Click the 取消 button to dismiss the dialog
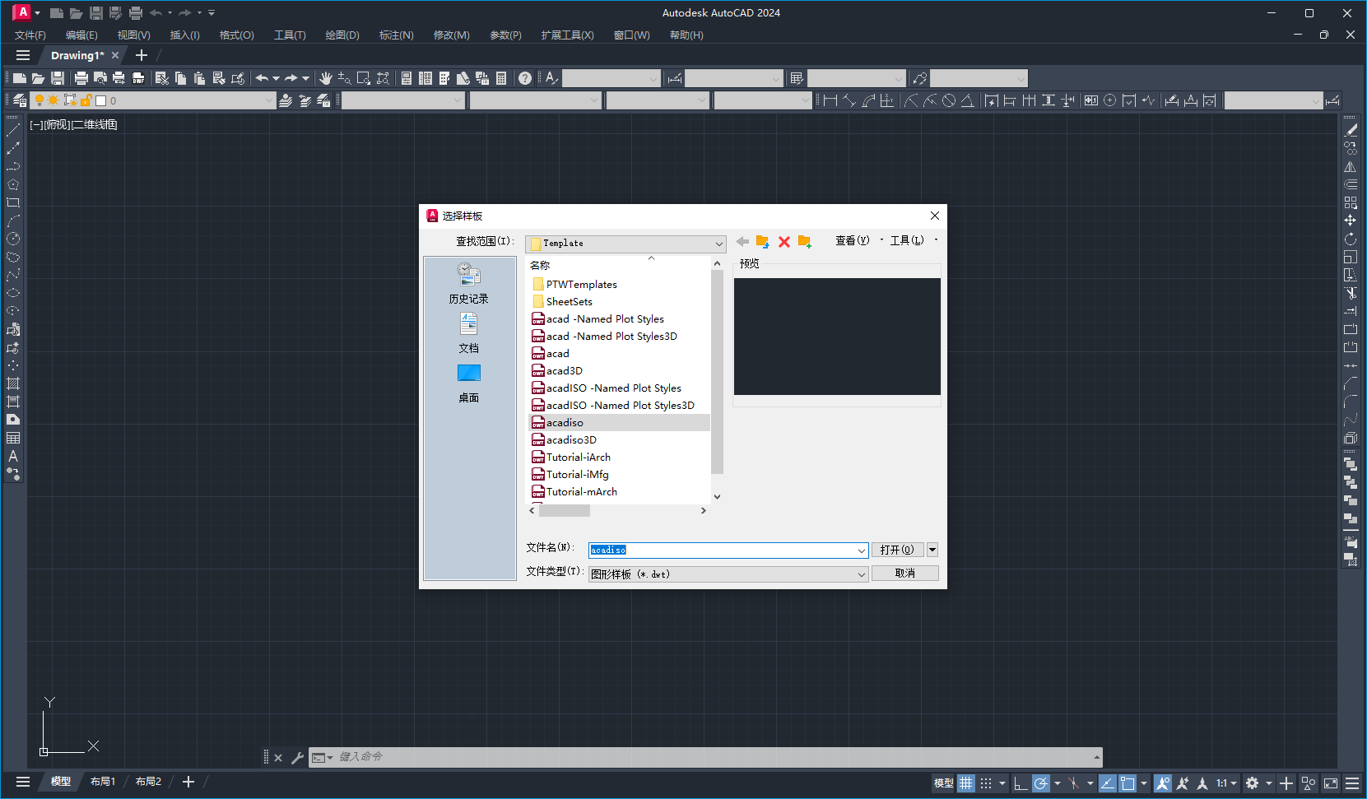This screenshot has width=1367, height=799. pos(905,573)
